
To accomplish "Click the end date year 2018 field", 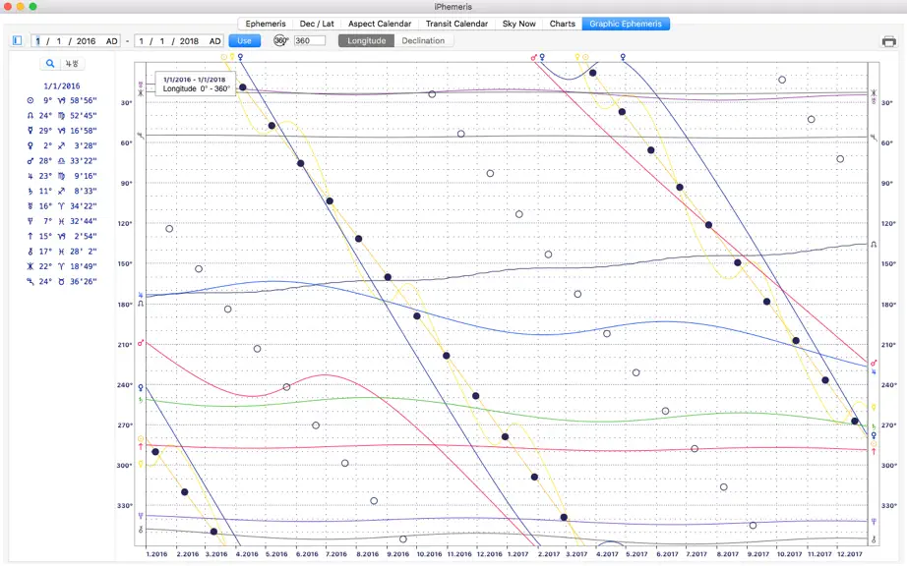I will (189, 41).
